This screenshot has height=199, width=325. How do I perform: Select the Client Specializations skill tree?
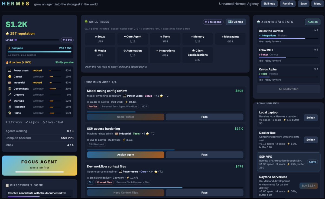pos(197,55)
